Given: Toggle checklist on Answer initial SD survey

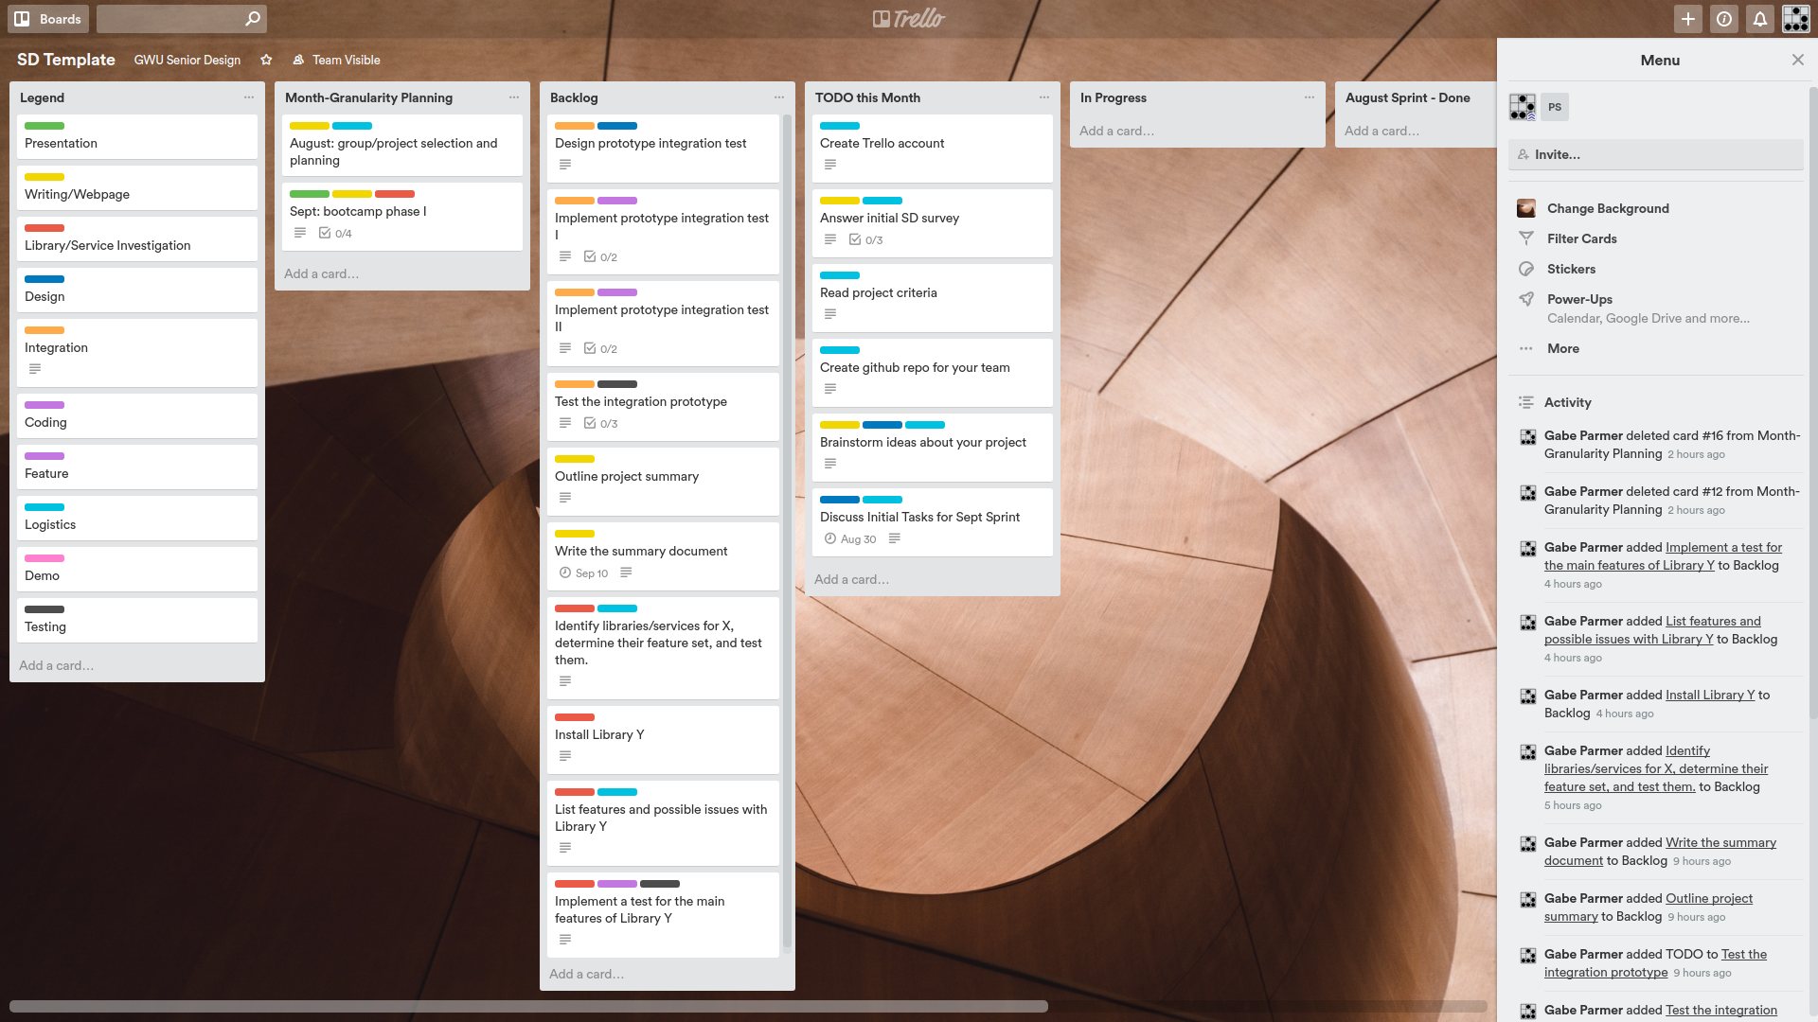Looking at the screenshot, I should (865, 239).
